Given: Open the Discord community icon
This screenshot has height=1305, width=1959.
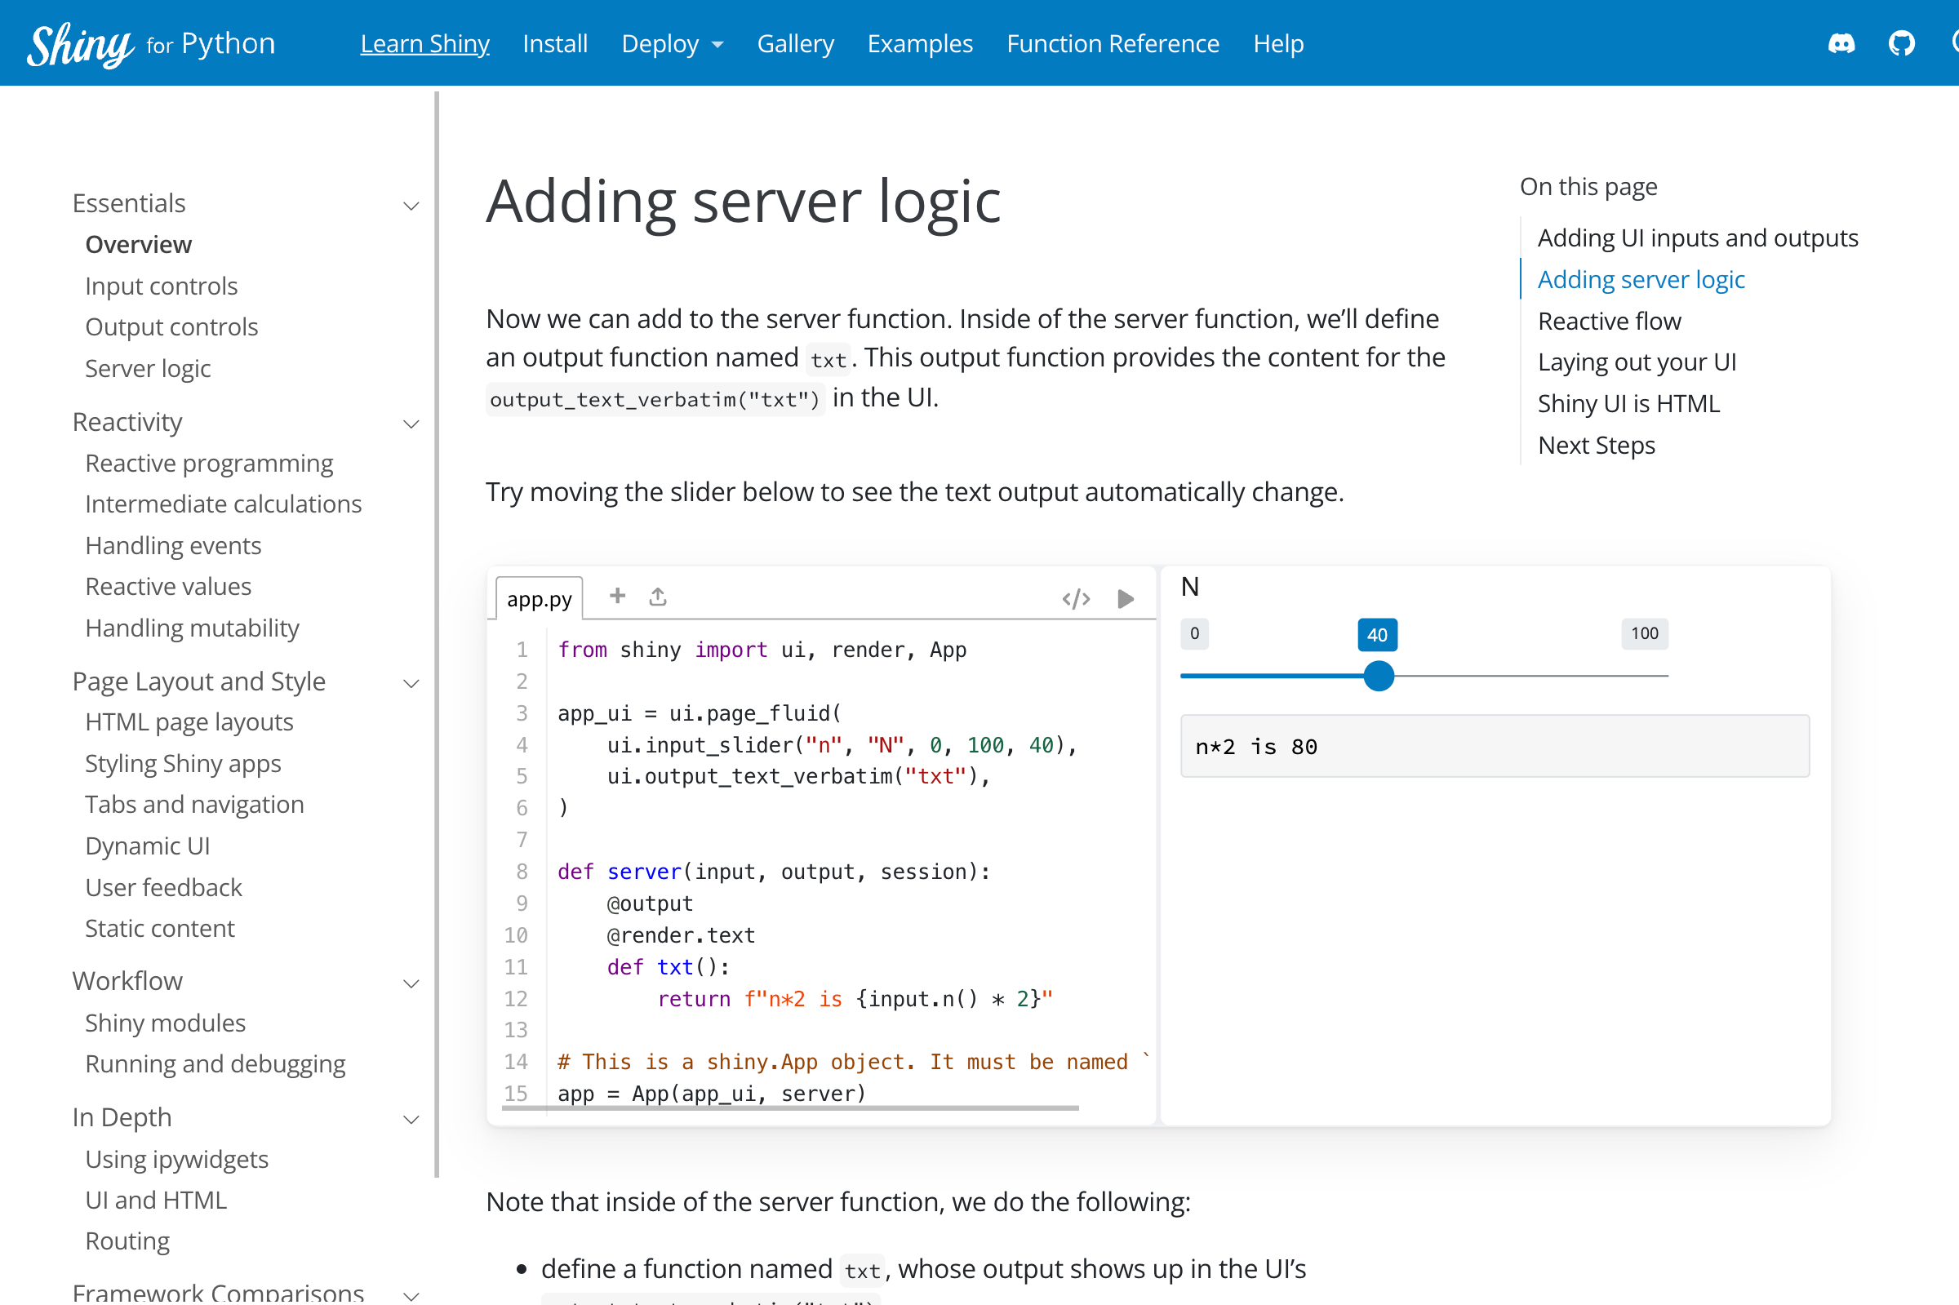Looking at the screenshot, I should pos(1841,42).
